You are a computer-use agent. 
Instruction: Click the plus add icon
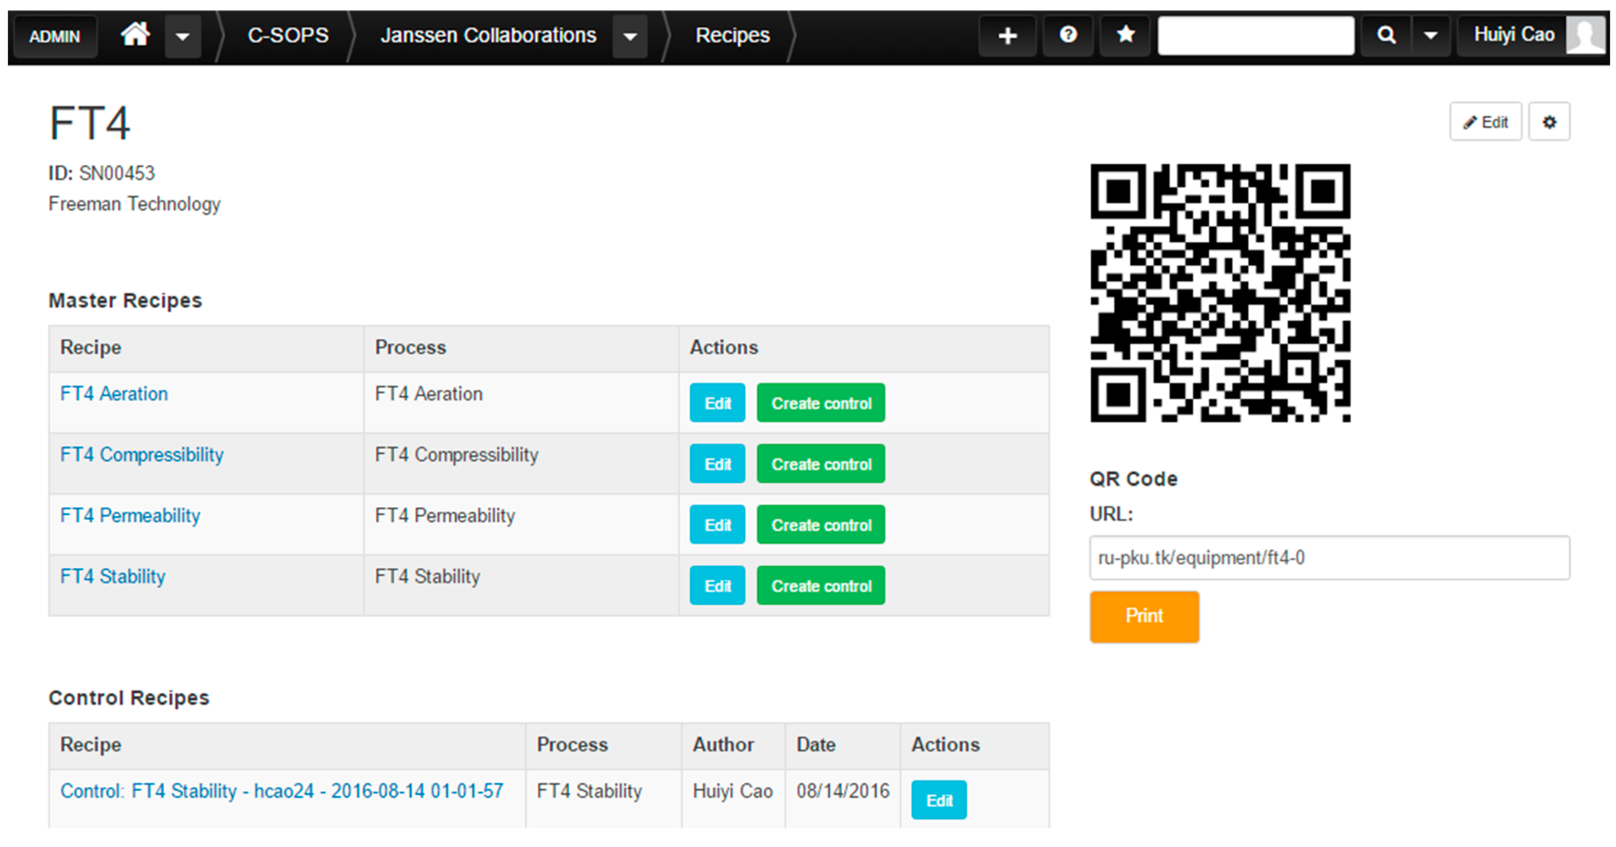(1007, 36)
